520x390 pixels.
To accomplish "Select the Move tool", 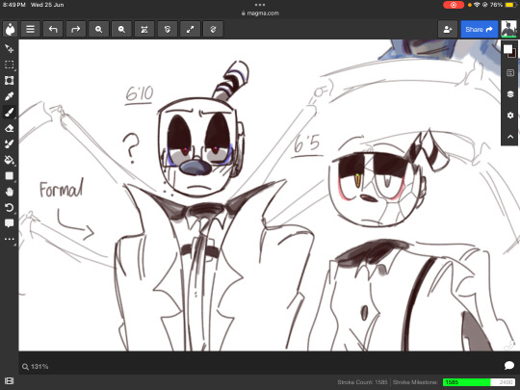I will coord(9,49).
